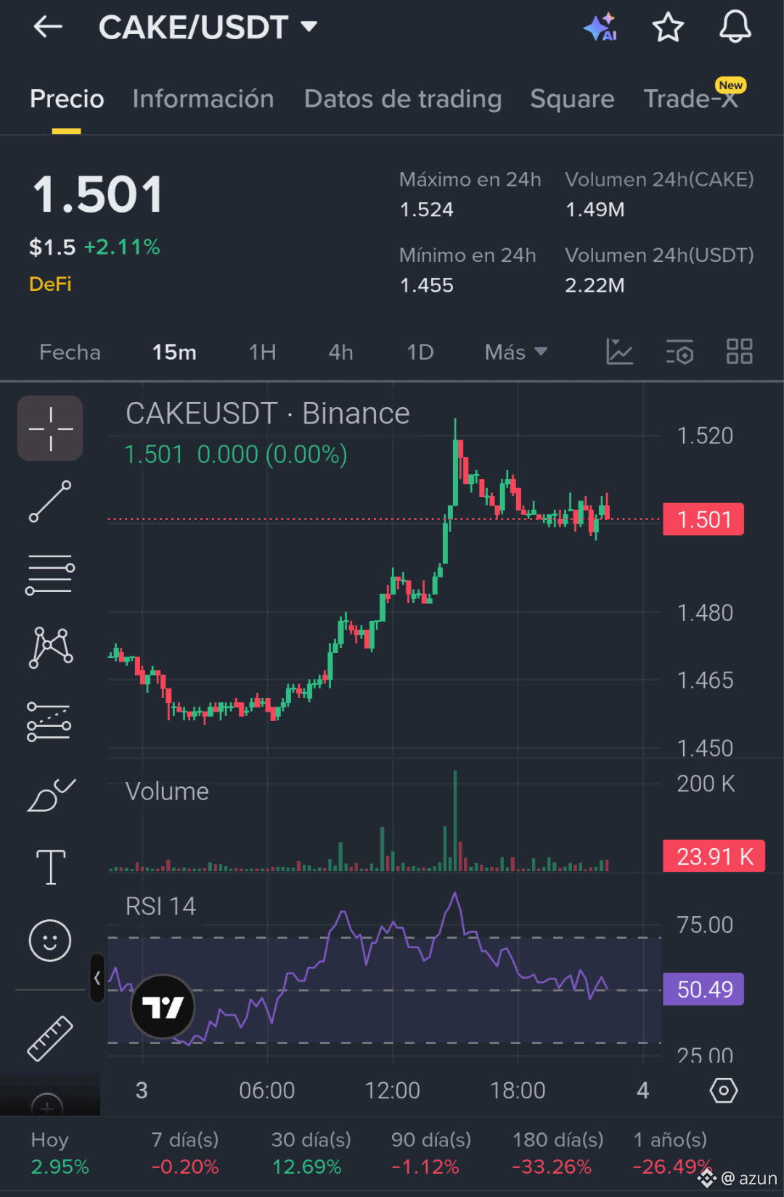Tap the purple 50.49 RSI label
784x1197 pixels.
[704, 990]
